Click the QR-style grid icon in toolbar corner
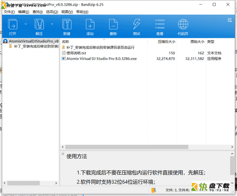This screenshot has height=196, width=237. tap(230, 20)
